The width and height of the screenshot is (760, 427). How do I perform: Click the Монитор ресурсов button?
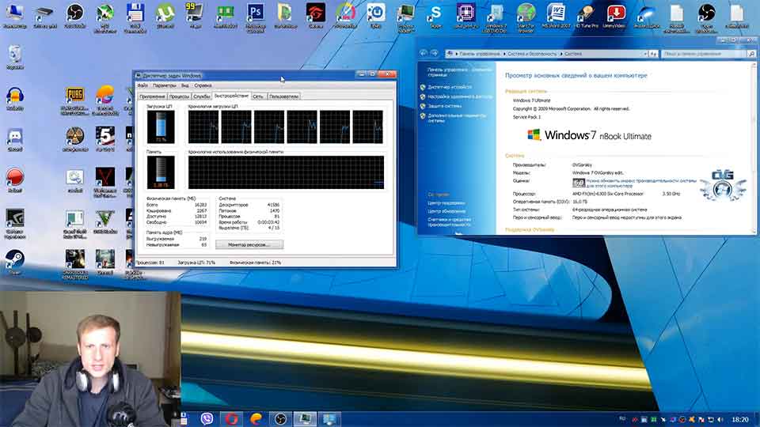point(249,245)
